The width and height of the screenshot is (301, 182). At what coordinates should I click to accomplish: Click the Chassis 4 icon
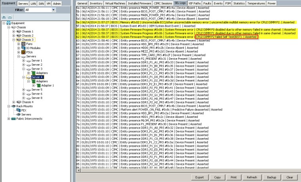tap(19, 102)
